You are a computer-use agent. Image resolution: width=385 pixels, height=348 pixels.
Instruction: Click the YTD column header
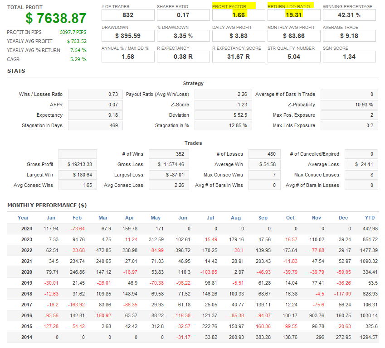(x=370, y=218)
